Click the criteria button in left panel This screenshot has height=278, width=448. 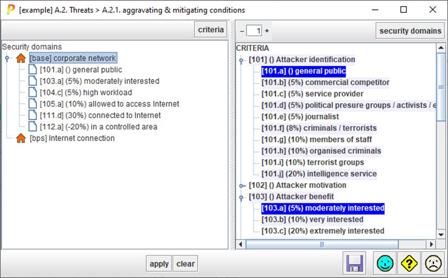click(210, 30)
